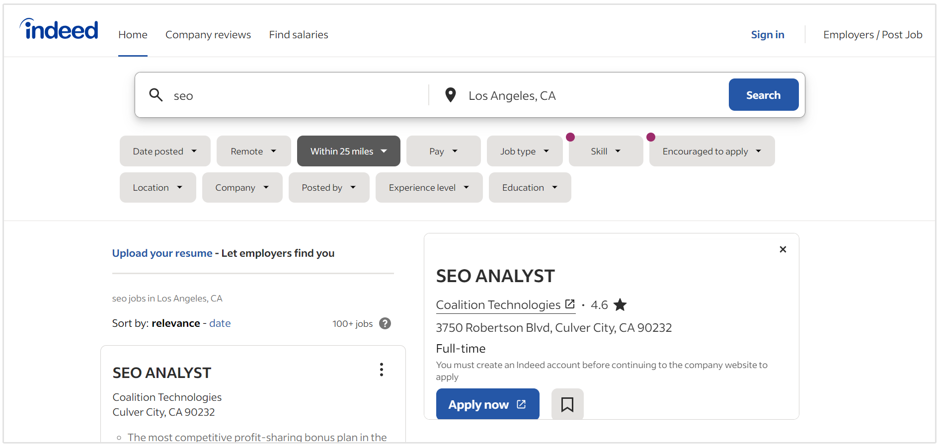Open the Experience level dropdown

428,188
